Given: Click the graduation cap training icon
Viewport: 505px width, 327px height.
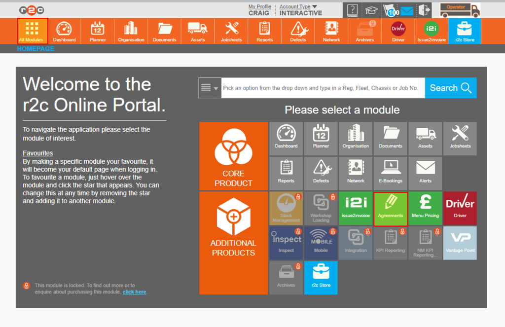Looking at the screenshot, I should click(371, 11).
